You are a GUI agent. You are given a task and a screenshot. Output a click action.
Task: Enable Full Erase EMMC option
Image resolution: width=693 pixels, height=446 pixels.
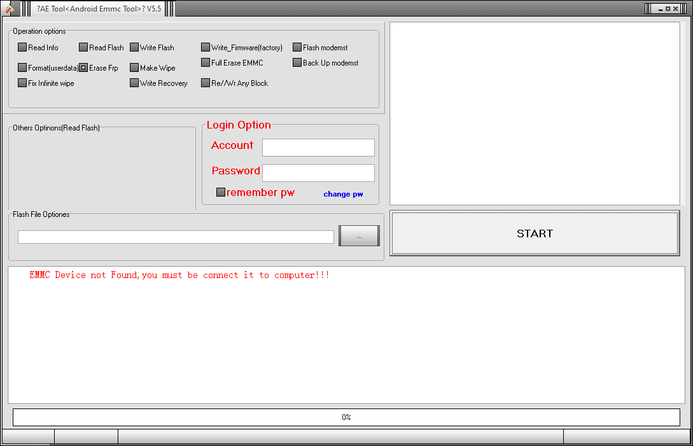206,62
